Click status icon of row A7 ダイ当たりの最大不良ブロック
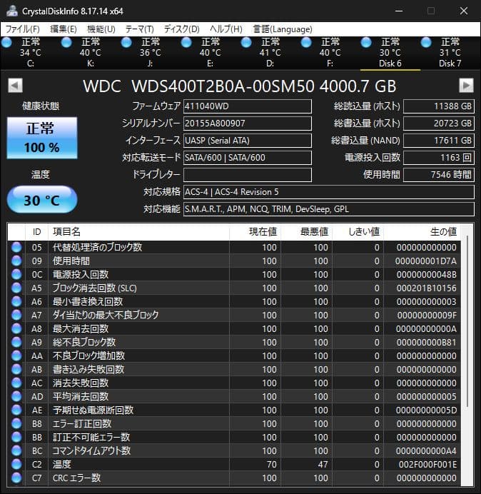The width and height of the screenshot is (481, 494). (16, 315)
